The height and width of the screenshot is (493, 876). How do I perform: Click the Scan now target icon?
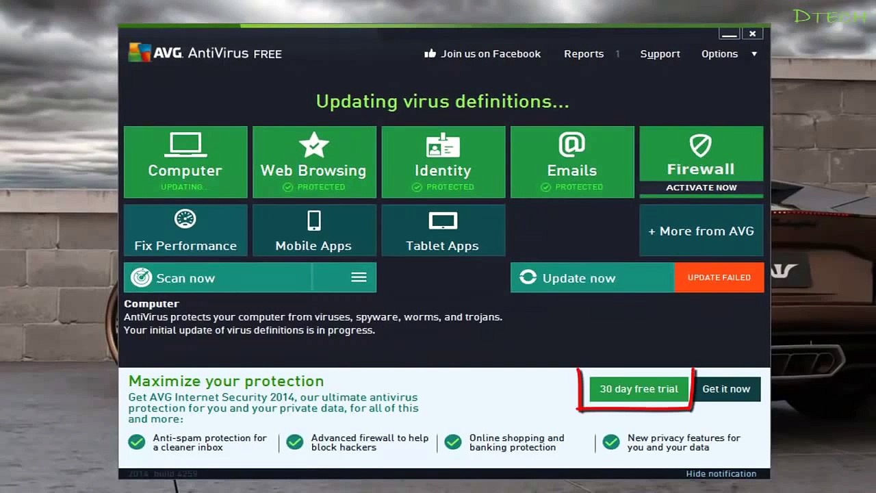(x=141, y=277)
